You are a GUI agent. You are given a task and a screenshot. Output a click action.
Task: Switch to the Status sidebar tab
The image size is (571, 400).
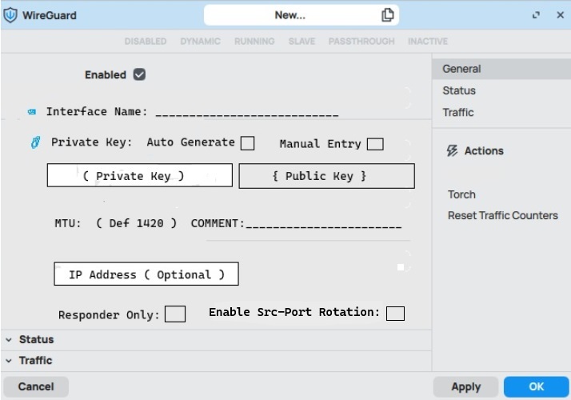(459, 90)
